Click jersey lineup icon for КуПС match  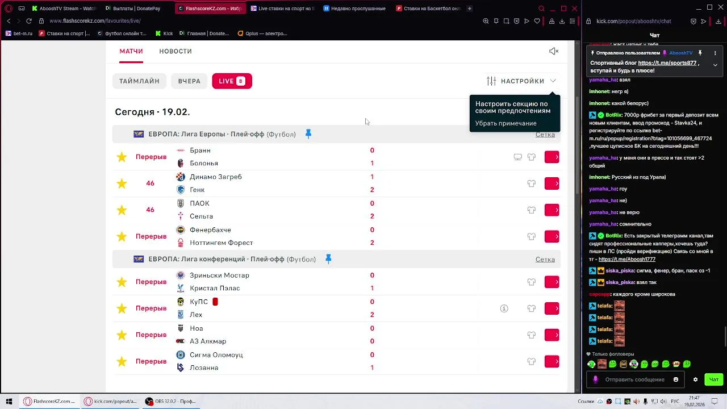(532, 308)
